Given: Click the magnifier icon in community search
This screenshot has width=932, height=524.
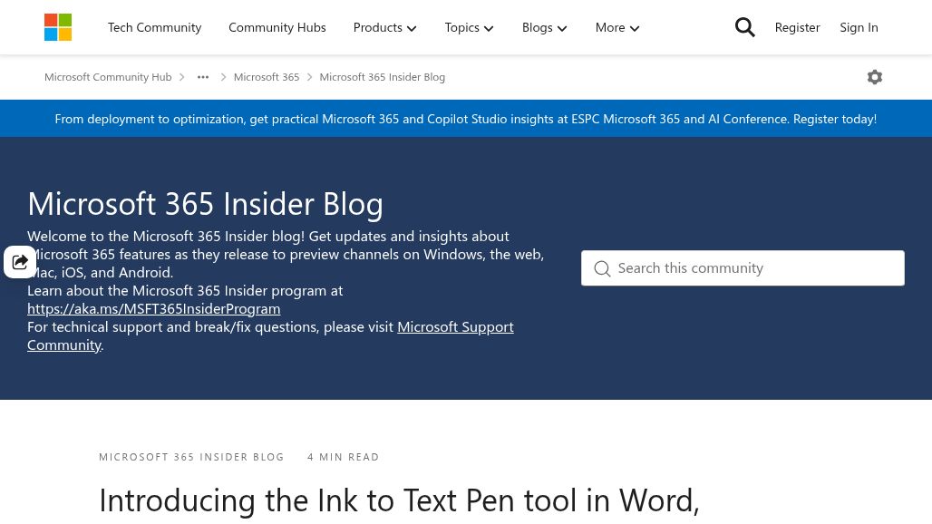Looking at the screenshot, I should tap(602, 268).
